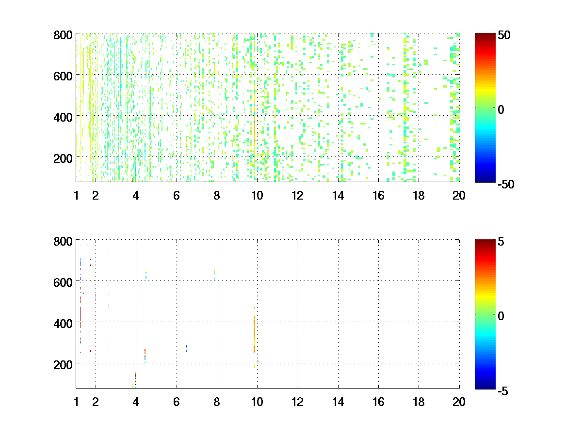
Task: Click x-axis tick '14' under the upper plot
Action: click(x=338, y=196)
